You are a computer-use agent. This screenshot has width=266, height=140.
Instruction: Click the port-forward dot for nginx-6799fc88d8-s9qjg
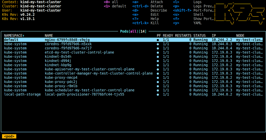[158, 40]
